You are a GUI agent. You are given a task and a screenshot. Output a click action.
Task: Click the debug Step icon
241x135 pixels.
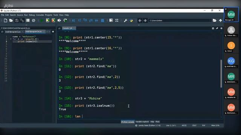pos(79,20)
